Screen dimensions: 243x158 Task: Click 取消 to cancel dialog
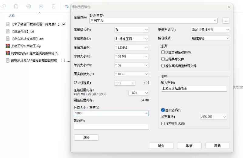(189, 146)
